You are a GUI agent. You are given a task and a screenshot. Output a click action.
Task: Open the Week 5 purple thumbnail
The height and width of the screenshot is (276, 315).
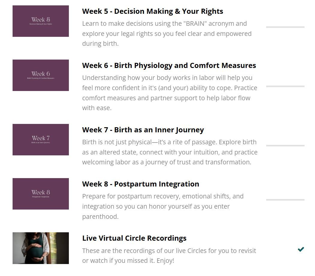(41, 21)
